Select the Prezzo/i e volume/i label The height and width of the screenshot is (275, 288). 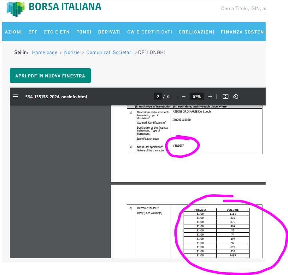(148, 208)
